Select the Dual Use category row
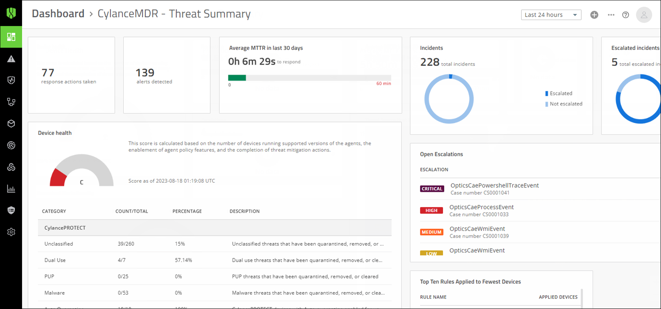The width and height of the screenshot is (661, 309). [x=215, y=260]
